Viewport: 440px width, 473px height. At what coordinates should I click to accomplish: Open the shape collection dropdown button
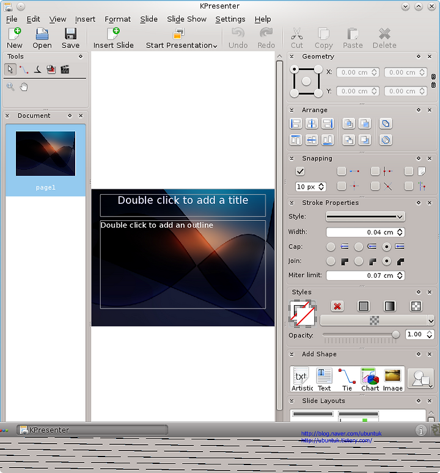[x=420, y=378]
